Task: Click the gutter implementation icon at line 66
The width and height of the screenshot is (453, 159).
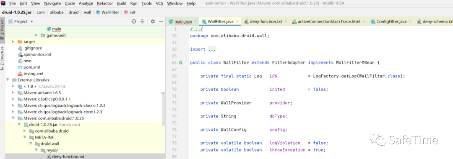Action: click(x=181, y=62)
